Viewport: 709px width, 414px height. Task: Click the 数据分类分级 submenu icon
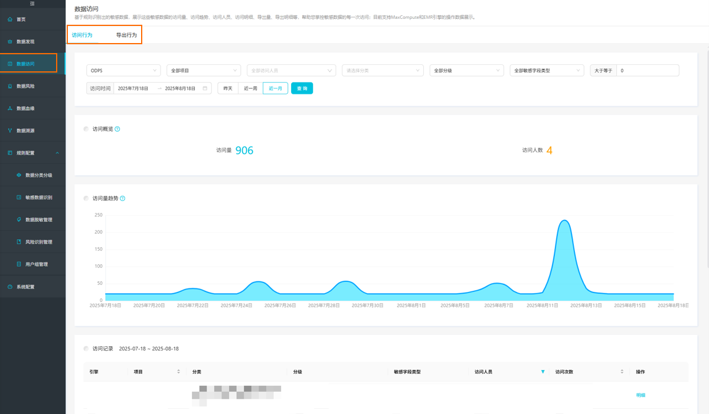[x=19, y=175]
